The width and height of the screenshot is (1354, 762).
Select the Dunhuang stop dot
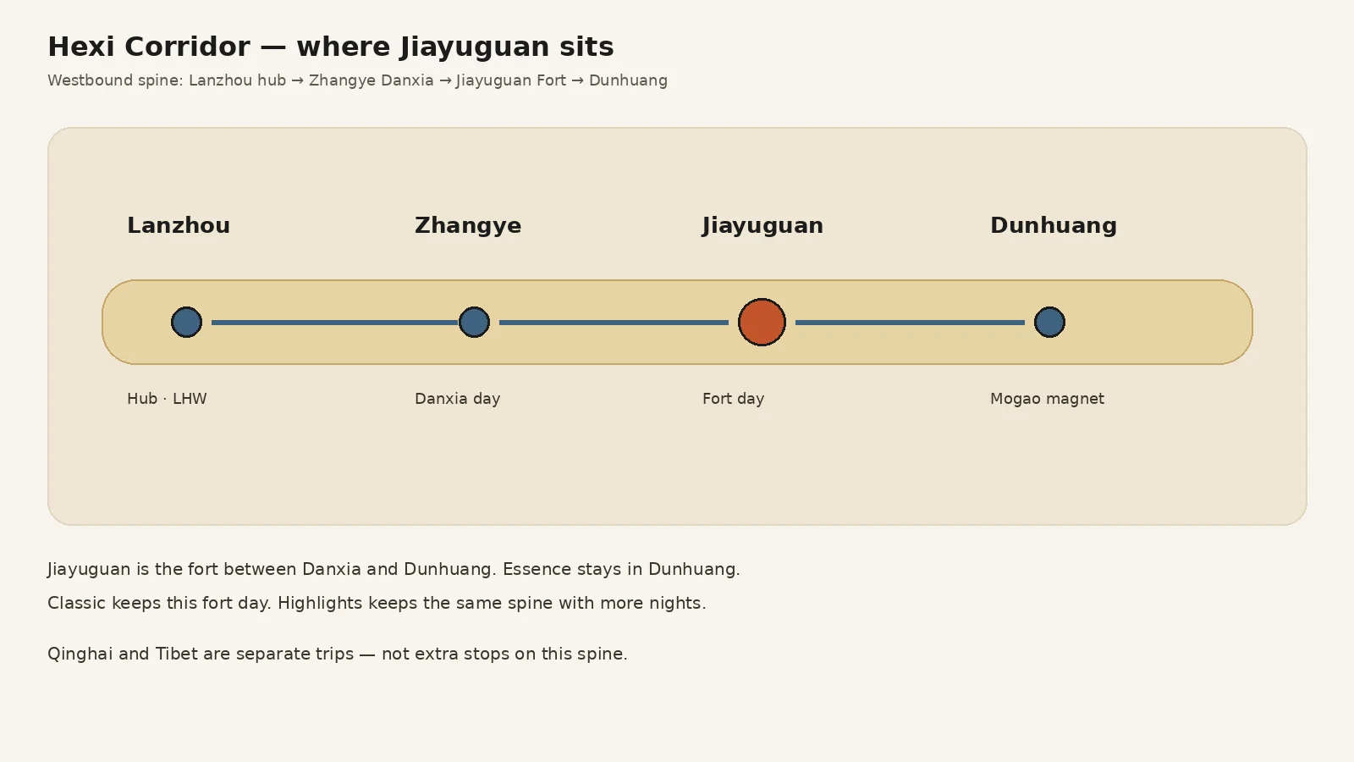coord(1049,322)
